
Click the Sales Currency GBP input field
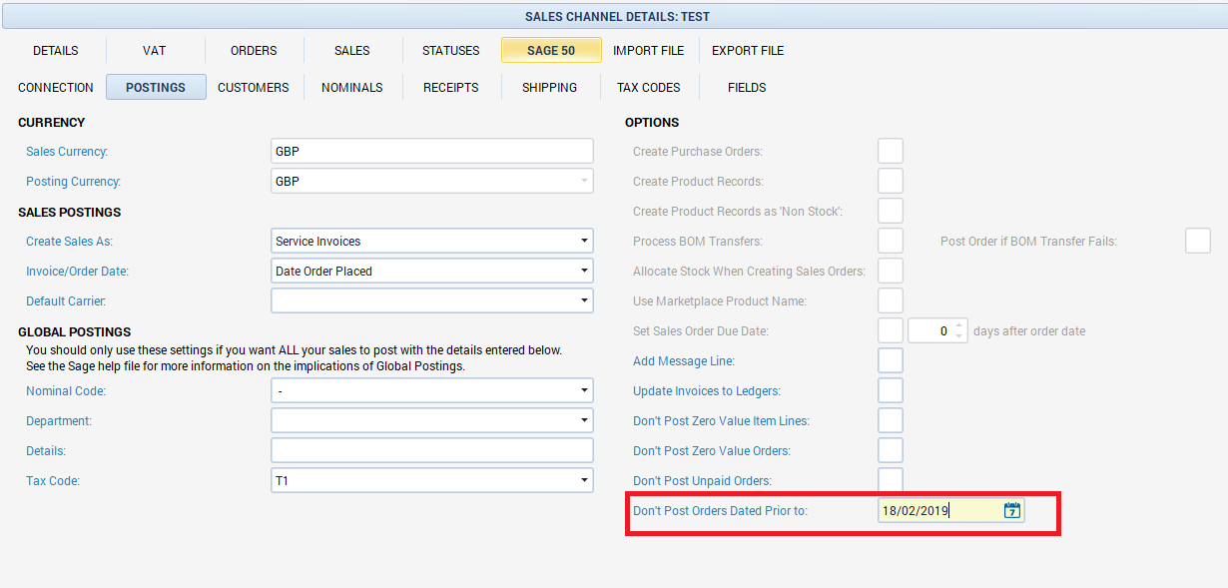click(x=431, y=152)
